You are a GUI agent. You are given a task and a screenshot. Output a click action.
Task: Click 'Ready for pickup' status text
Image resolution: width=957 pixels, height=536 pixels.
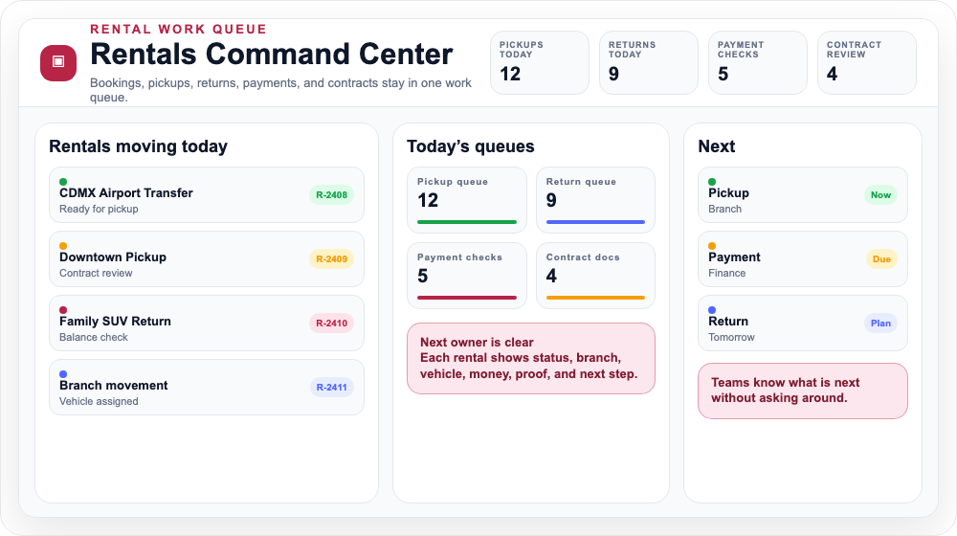tap(99, 209)
